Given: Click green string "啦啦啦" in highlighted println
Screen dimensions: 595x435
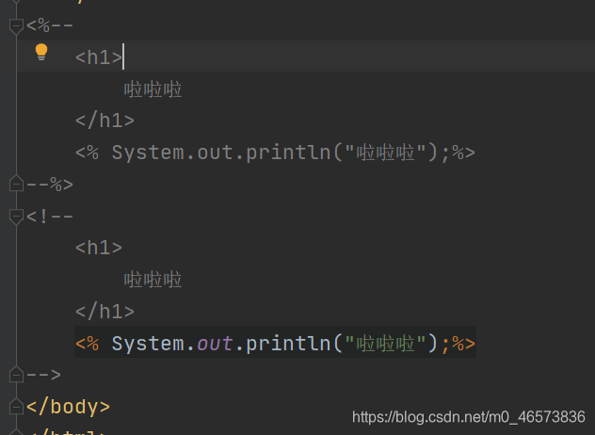Looking at the screenshot, I should 385,344.
